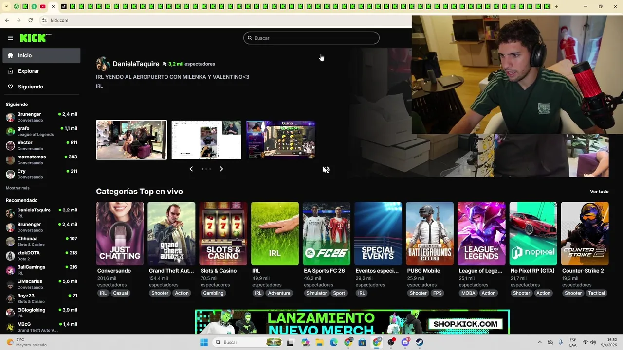Open the IRL grass category card
This screenshot has width=623, height=350.
click(275, 234)
